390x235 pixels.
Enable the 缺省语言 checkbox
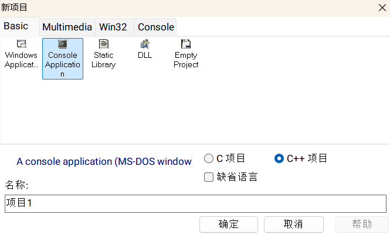[209, 177]
